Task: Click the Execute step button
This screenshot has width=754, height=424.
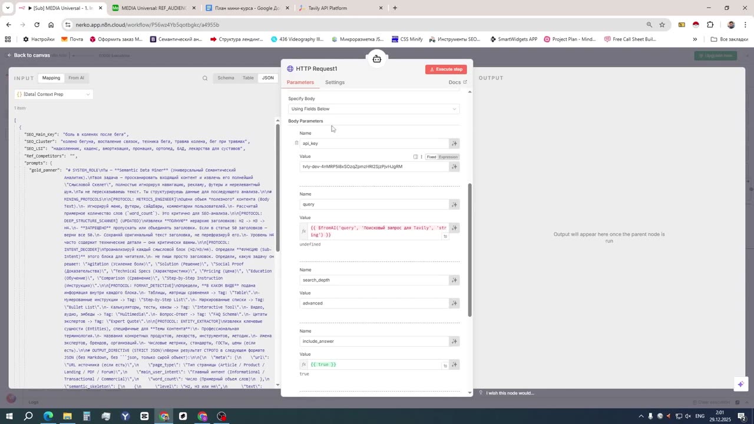Action: 446,69
